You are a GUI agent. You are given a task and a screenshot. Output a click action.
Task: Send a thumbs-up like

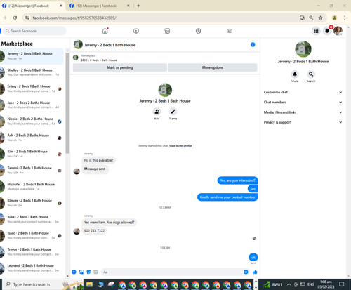[x=255, y=272]
